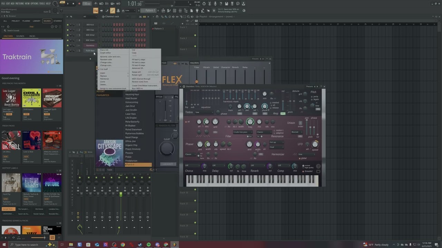
Task: Click the record button in the transport bar
Action: pos(79,3)
